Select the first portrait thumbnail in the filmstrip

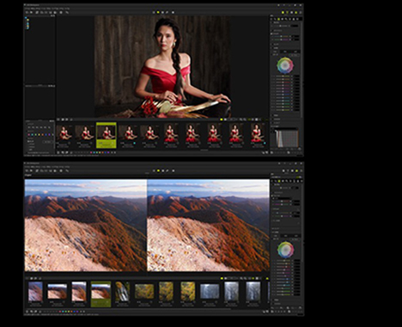64,133
